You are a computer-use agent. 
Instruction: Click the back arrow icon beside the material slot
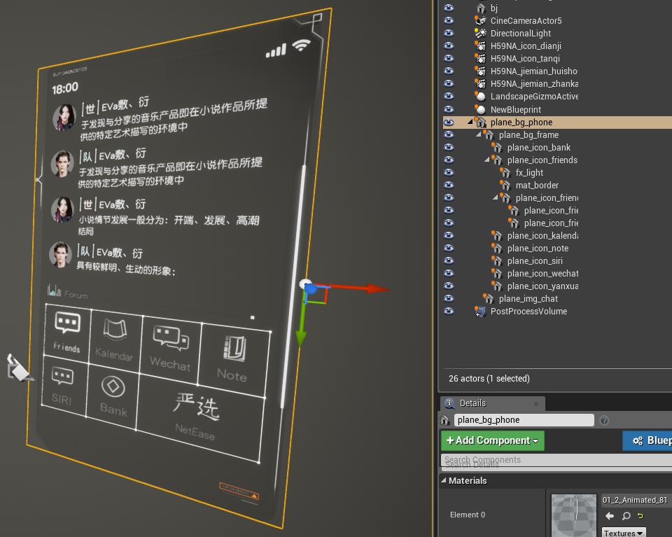coord(611,516)
